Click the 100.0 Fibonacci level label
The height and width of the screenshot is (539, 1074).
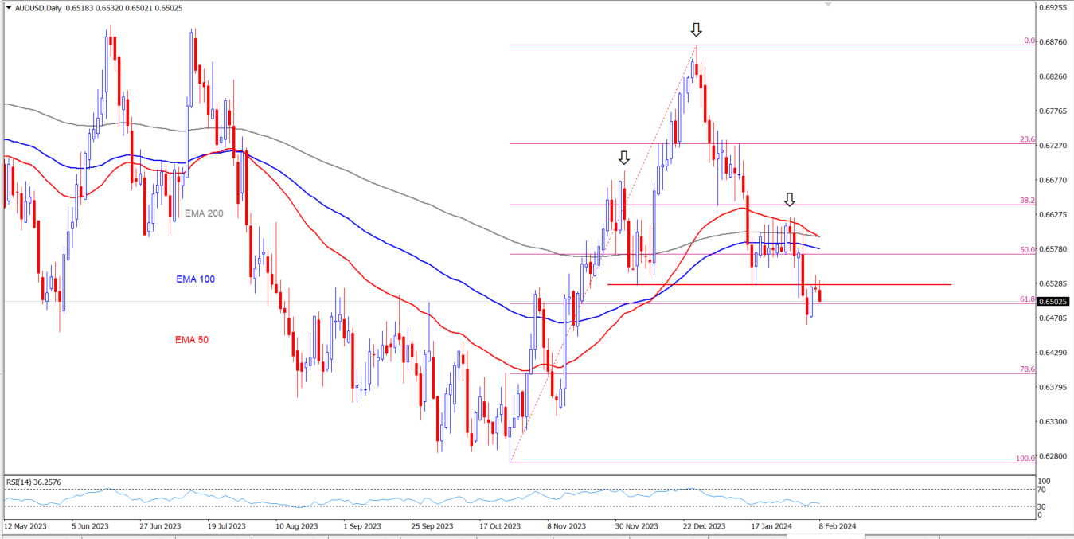[x=1025, y=459]
